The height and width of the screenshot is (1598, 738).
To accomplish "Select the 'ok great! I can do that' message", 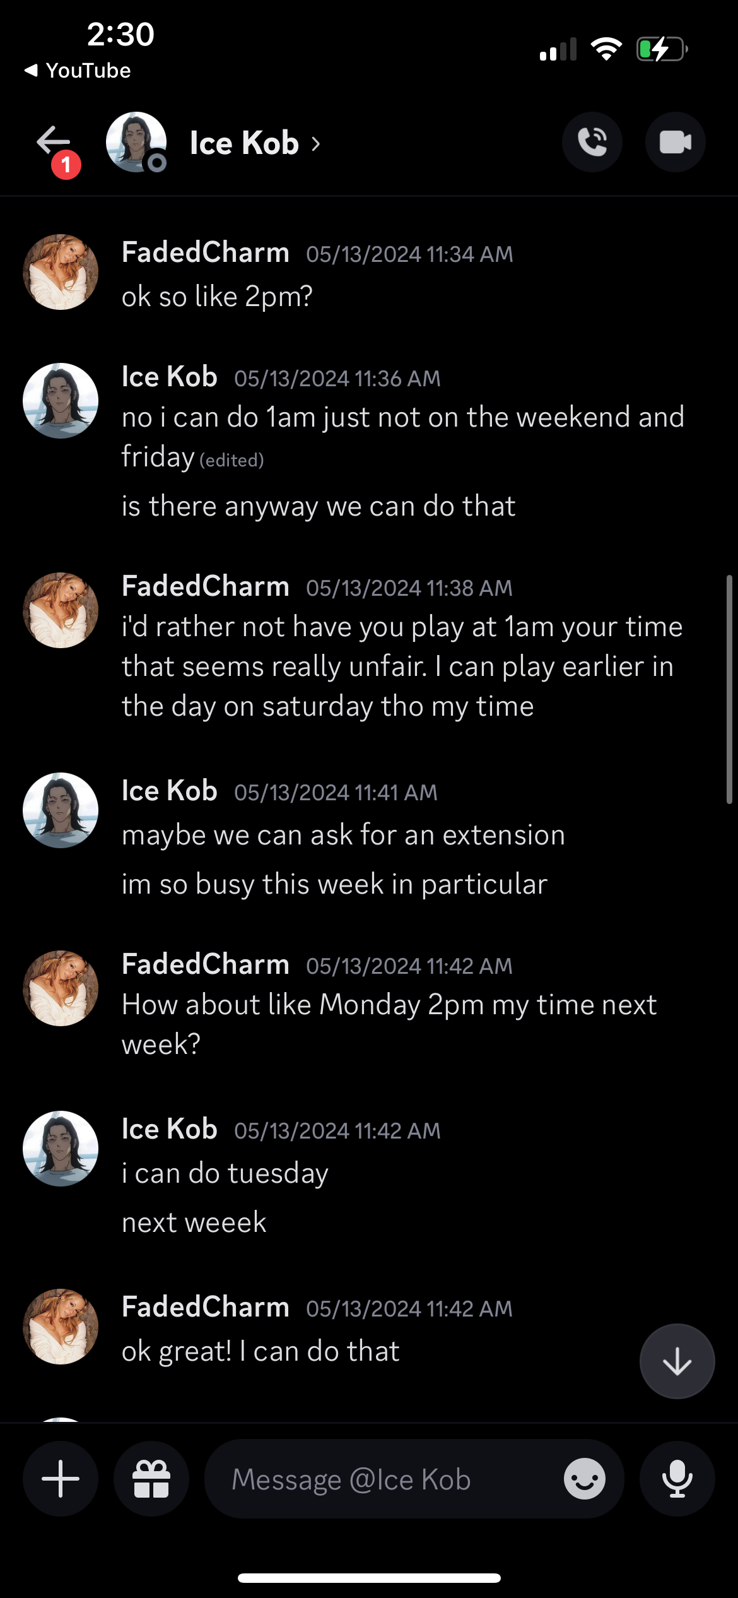I will 261,1351.
